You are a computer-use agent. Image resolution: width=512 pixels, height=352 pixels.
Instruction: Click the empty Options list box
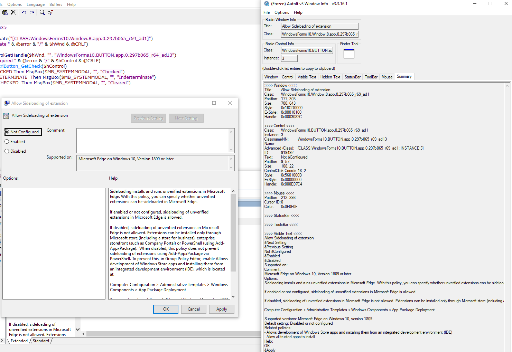point(54,244)
